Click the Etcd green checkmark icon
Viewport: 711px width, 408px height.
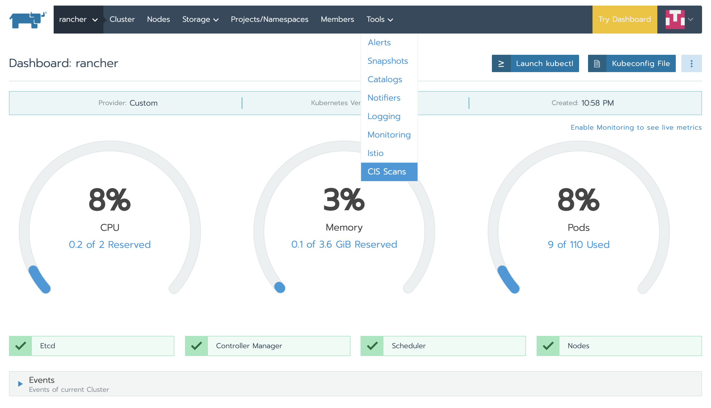click(x=22, y=345)
